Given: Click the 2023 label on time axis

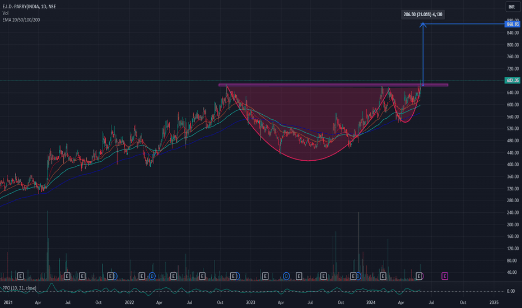Looking at the screenshot, I should click(250, 302).
